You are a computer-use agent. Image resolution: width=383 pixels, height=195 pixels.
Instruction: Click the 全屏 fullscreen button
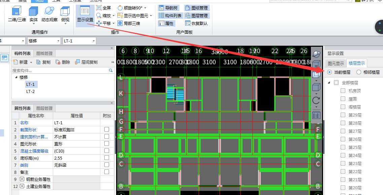[104, 8]
